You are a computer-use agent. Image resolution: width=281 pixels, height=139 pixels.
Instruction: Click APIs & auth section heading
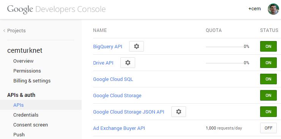pos(21,95)
